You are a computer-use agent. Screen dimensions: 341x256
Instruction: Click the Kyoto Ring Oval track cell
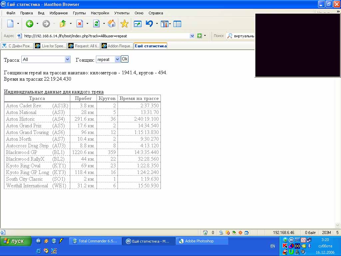point(37,166)
